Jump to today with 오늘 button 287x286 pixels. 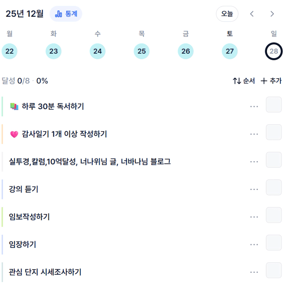227,14
